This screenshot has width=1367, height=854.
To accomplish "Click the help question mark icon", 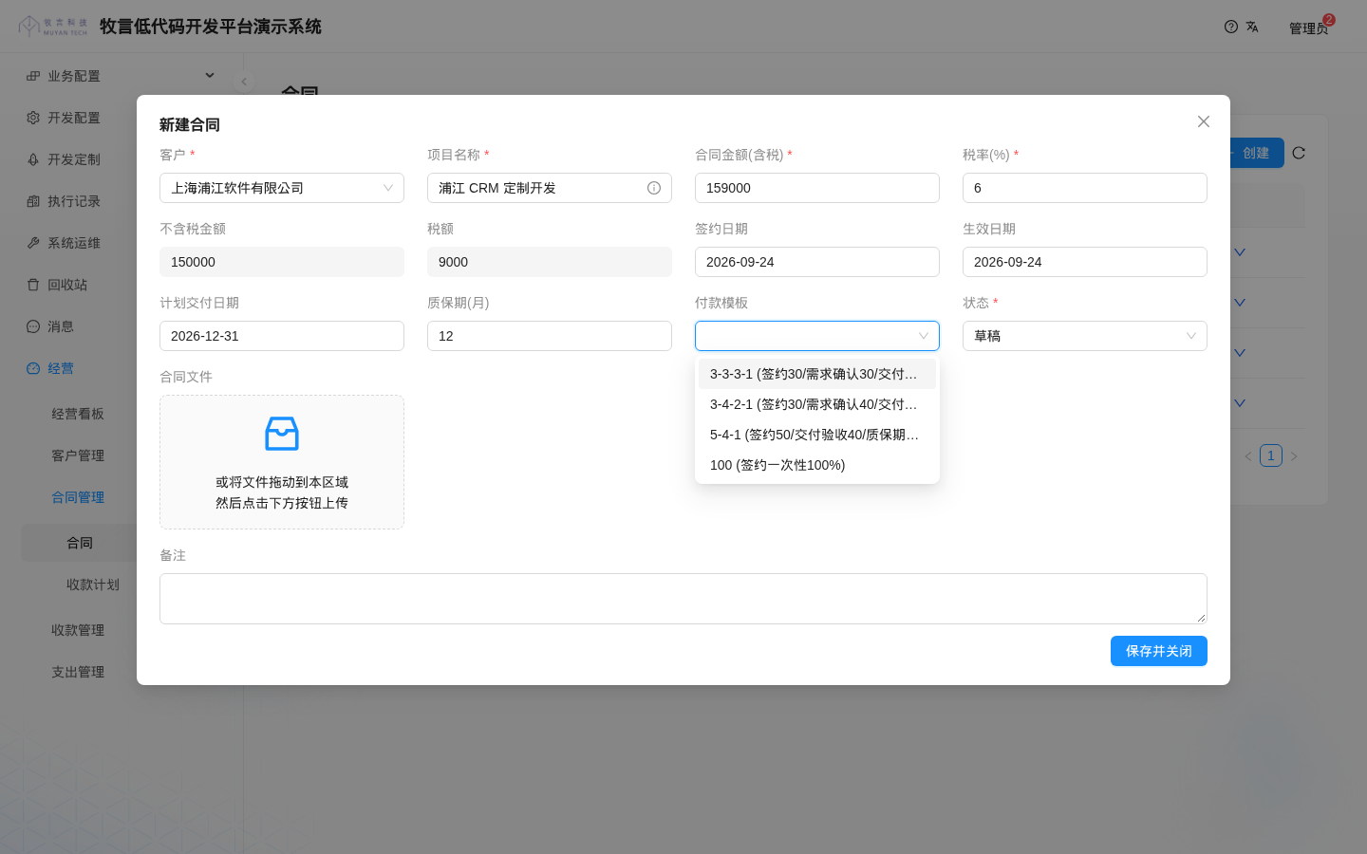I will [1231, 27].
